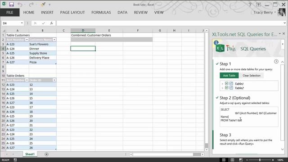
Task: Click the Excel application icon in title bar
Action: pos(4,4)
